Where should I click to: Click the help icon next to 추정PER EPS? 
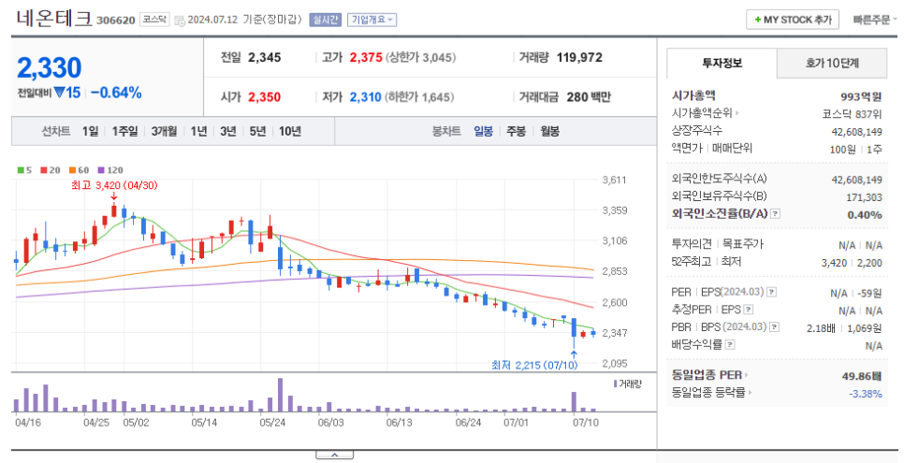749,310
